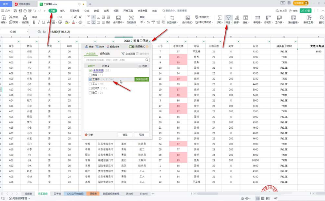
Task: Check the 技术员 filter checkbox
Action: pyautogui.click(x=90, y=88)
